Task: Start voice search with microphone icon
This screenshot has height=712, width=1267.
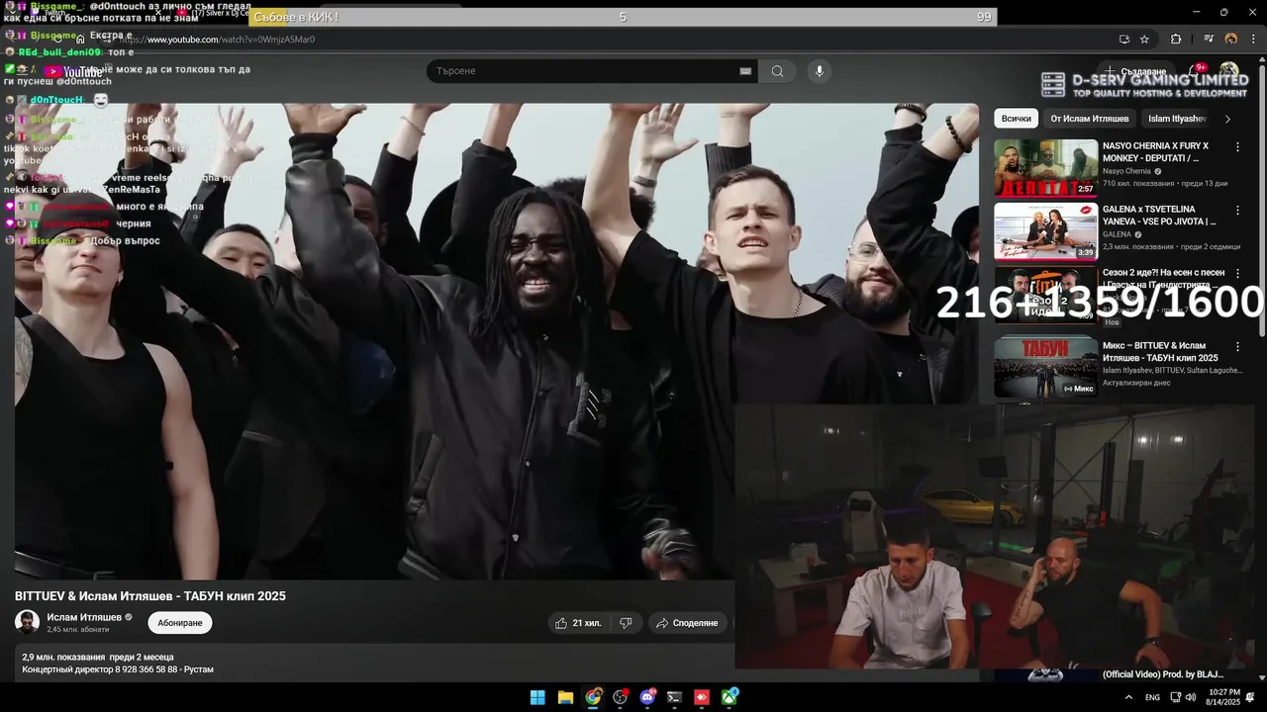Action: click(x=819, y=71)
